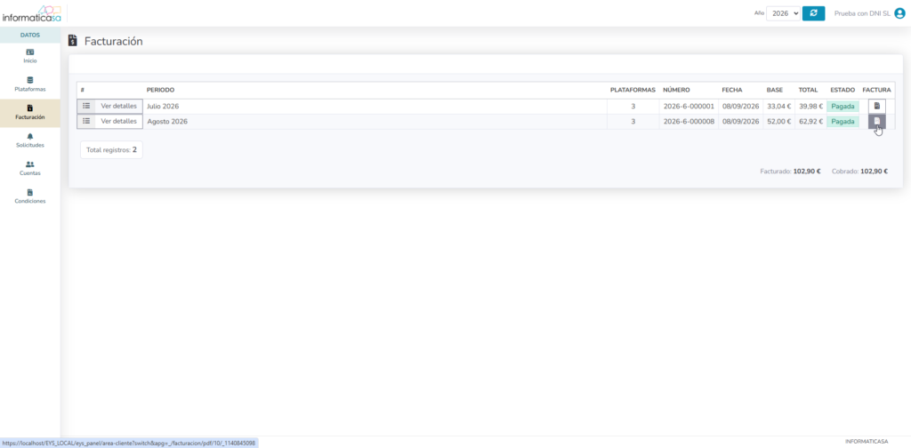This screenshot has width=911, height=448.
Task: Click the BASE column header
Action: (775, 90)
